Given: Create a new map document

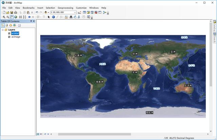Looking at the screenshot, I should click(4, 13).
